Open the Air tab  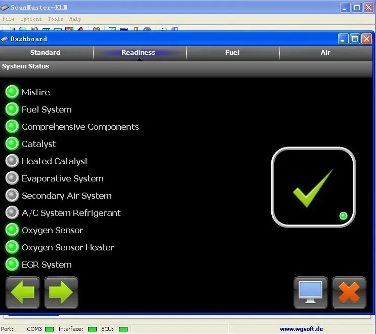coord(325,53)
